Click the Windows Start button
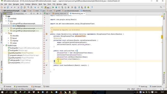 tap(2, 92)
